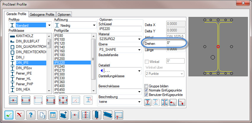This screenshot has width=252, height=123.
Task: Click the document with database cylinder icon
Action: (42, 115)
